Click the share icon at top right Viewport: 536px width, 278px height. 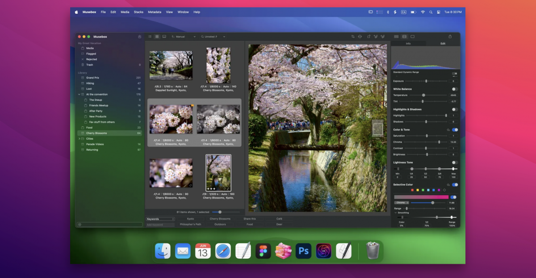click(450, 37)
